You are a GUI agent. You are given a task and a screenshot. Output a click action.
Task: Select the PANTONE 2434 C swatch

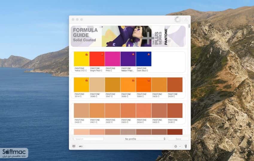(144, 110)
